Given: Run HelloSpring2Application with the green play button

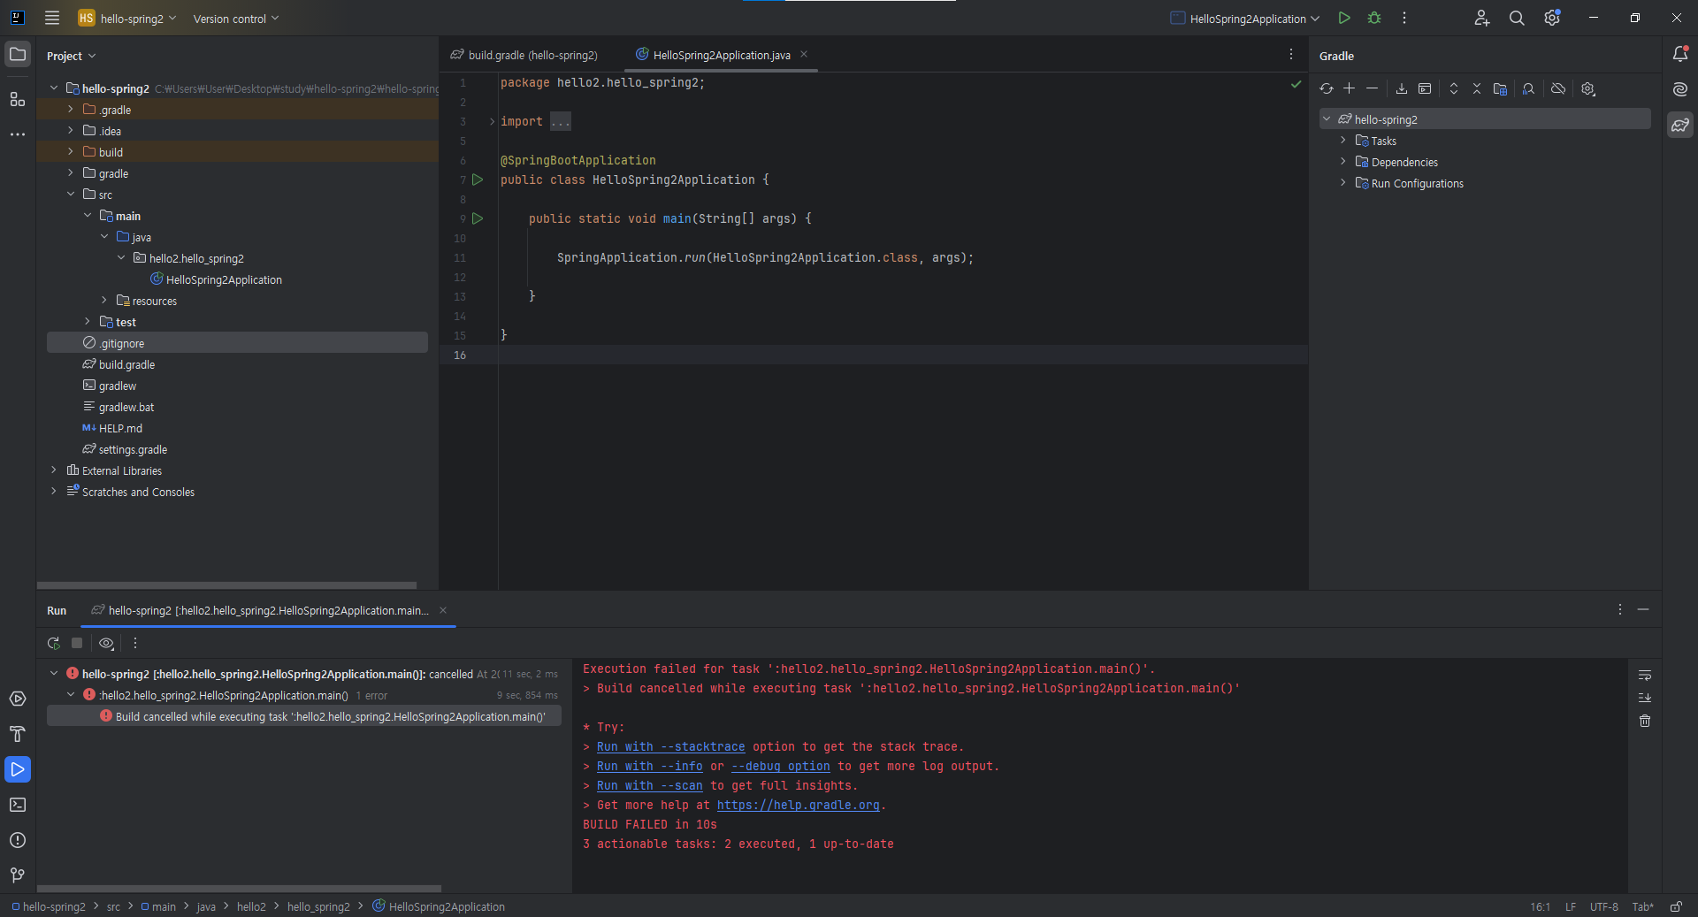Looking at the screenshot, I should point(1344,18).
